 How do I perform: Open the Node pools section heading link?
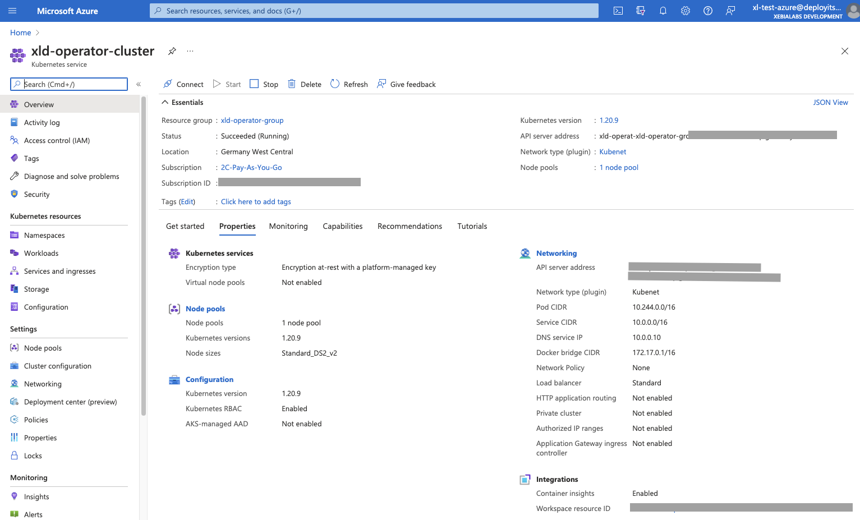click(205, 309)
